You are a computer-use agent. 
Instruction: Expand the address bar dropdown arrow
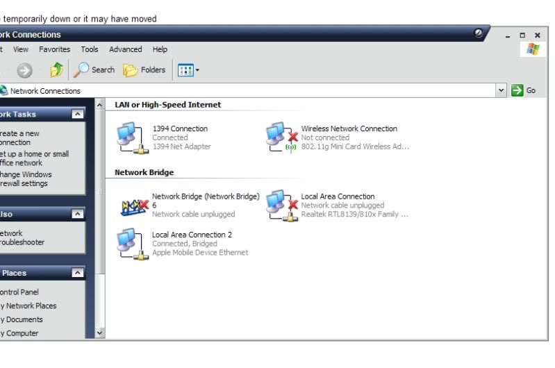[501, 90]
